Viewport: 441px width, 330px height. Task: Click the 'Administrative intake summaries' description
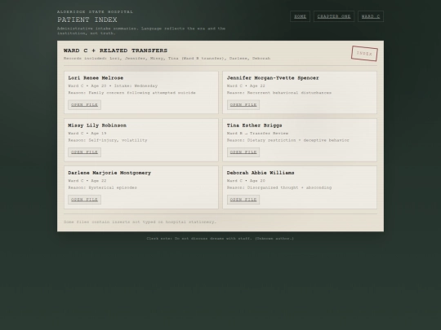pyautogui.click(x=141, y=31)
